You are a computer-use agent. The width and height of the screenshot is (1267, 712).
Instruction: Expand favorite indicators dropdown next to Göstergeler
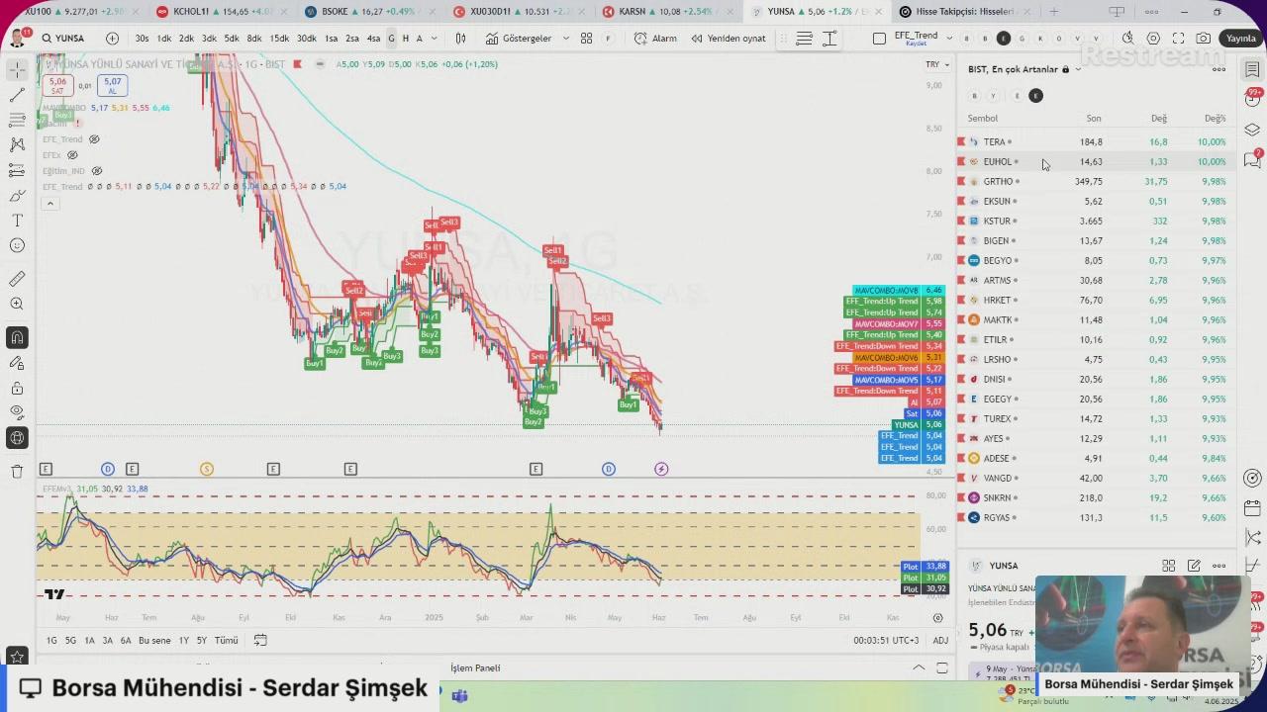[566, 39]
